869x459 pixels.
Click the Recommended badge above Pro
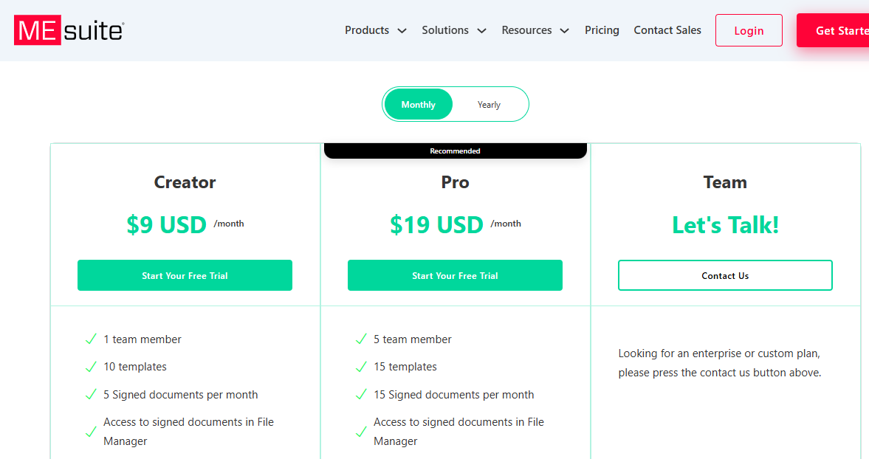(455, 151)
